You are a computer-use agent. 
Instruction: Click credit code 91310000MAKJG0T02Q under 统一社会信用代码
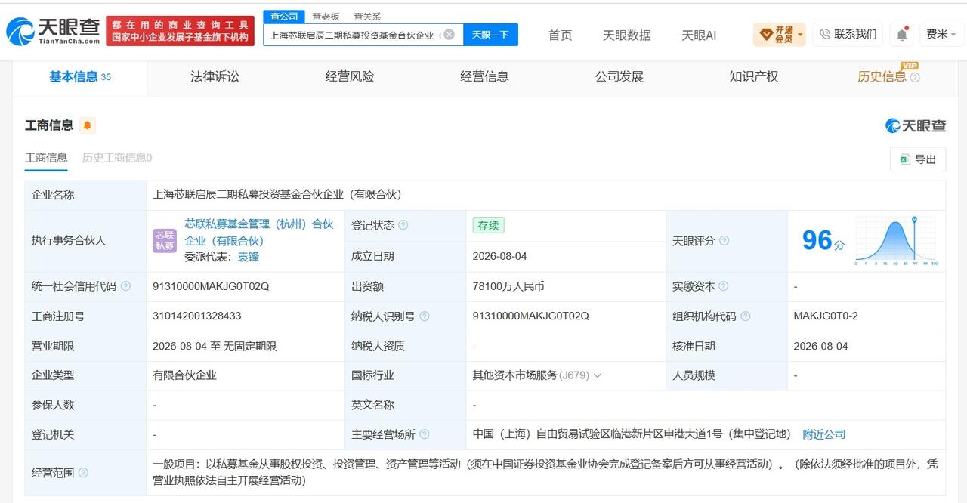tap(211, 286)
